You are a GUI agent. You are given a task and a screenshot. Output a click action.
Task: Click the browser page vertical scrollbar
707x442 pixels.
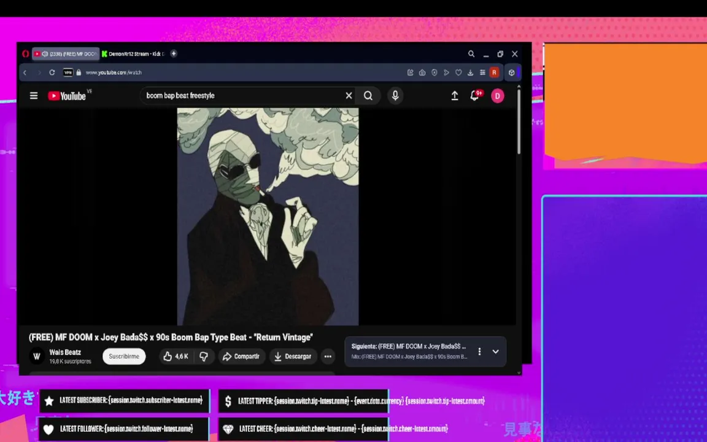pos(519,122)
